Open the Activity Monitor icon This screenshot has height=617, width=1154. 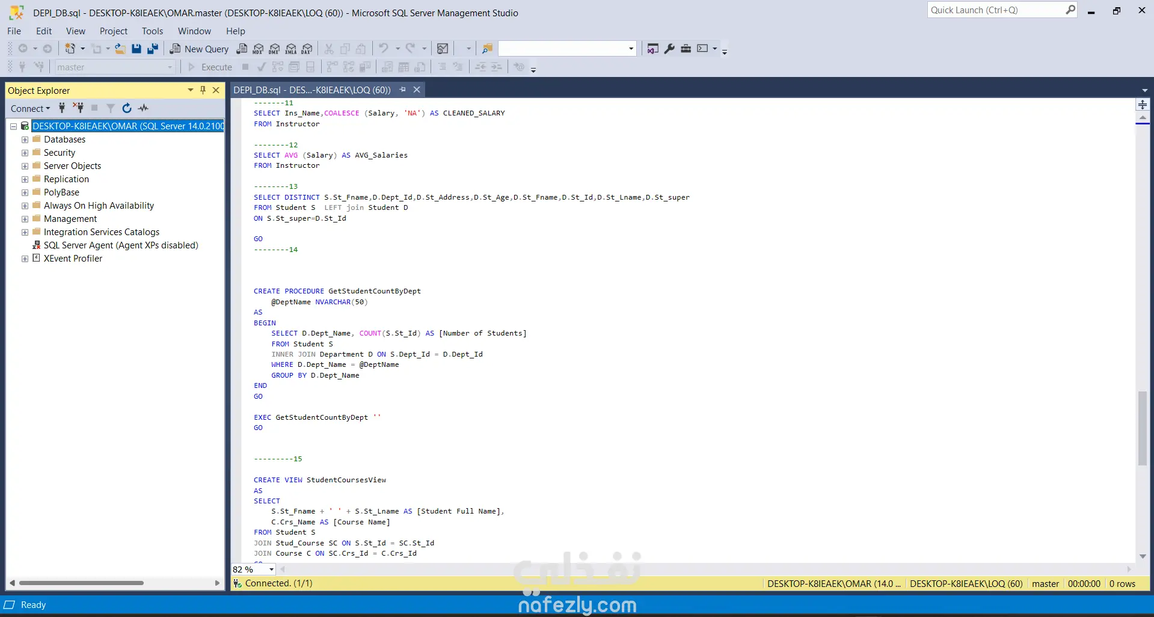(x=443, y=49)
